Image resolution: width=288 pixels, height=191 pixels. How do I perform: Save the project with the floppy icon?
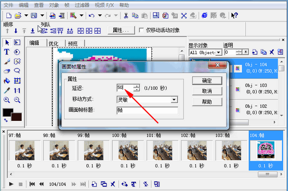pyautogui.click(x=34, y=15)
